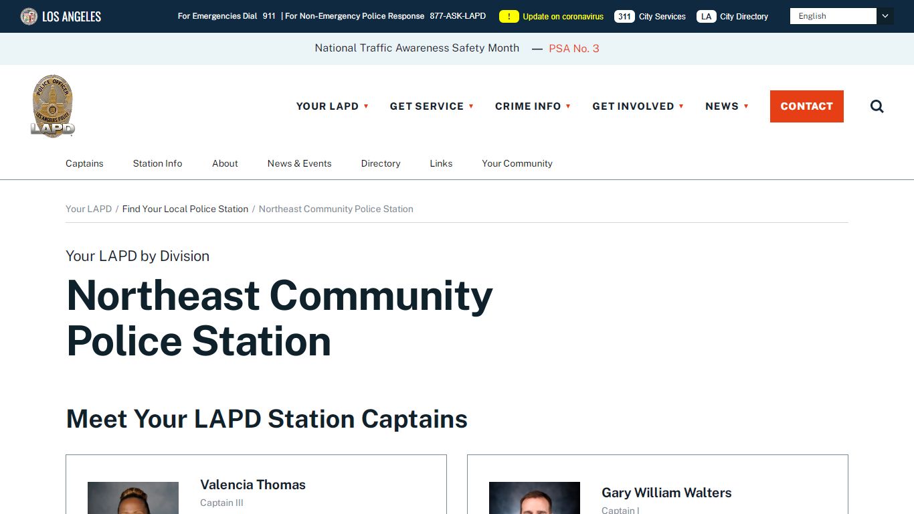Screen dimensions: 914x514
Task: Click the City Services link
Action: point(662,16)
